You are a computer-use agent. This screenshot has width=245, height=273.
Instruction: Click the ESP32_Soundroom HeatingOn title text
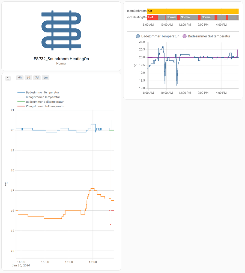point(61,58)
